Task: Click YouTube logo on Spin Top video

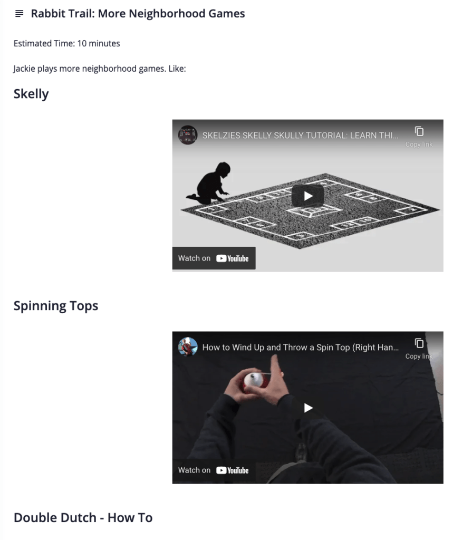Action: pyautogui.click(x=233, y=470)
